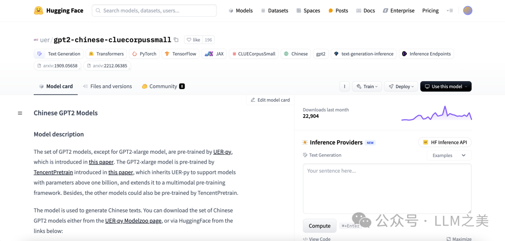Viewport: 505px width, 241px height.
Task: Open the Use this model dropdown
Action: 446,86
